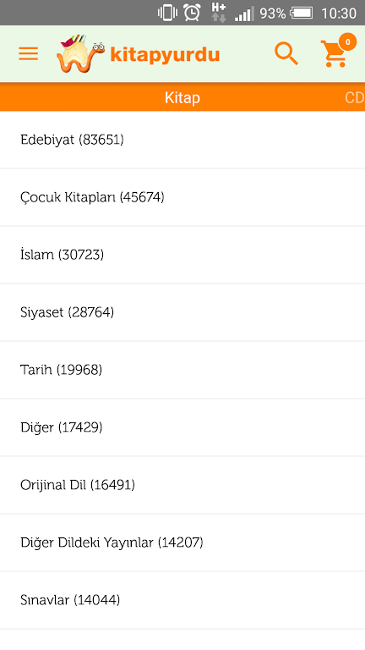The image size is (365, 650).
Task: Tap the alarm clock status icon
Action: click(x=192, y=13)
